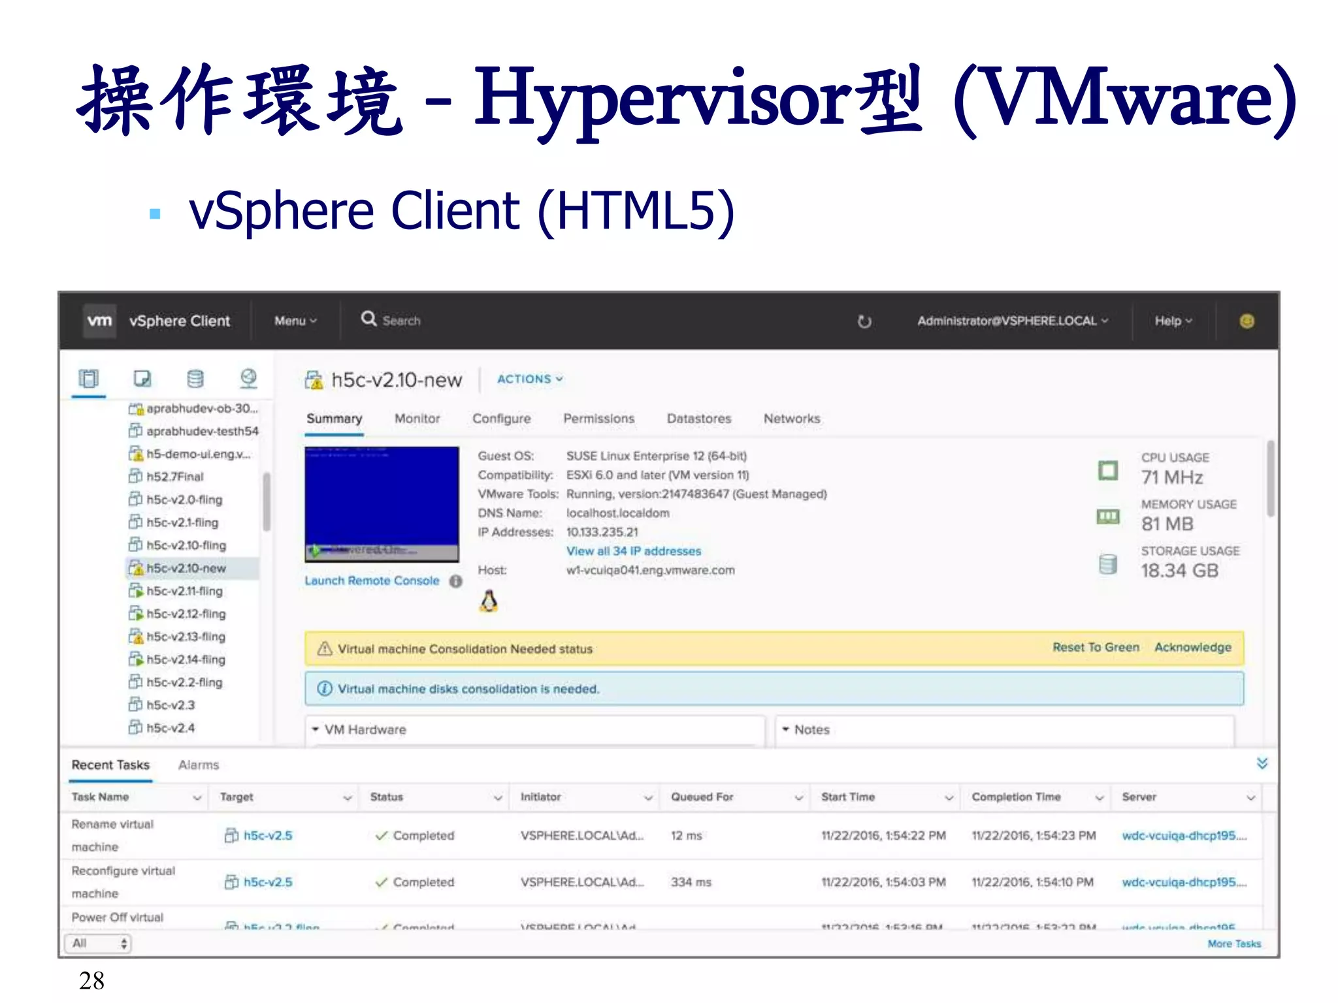1338x1003 pixels.
Task: Switch to the Summary tab
Action: (x=334, y=419)
